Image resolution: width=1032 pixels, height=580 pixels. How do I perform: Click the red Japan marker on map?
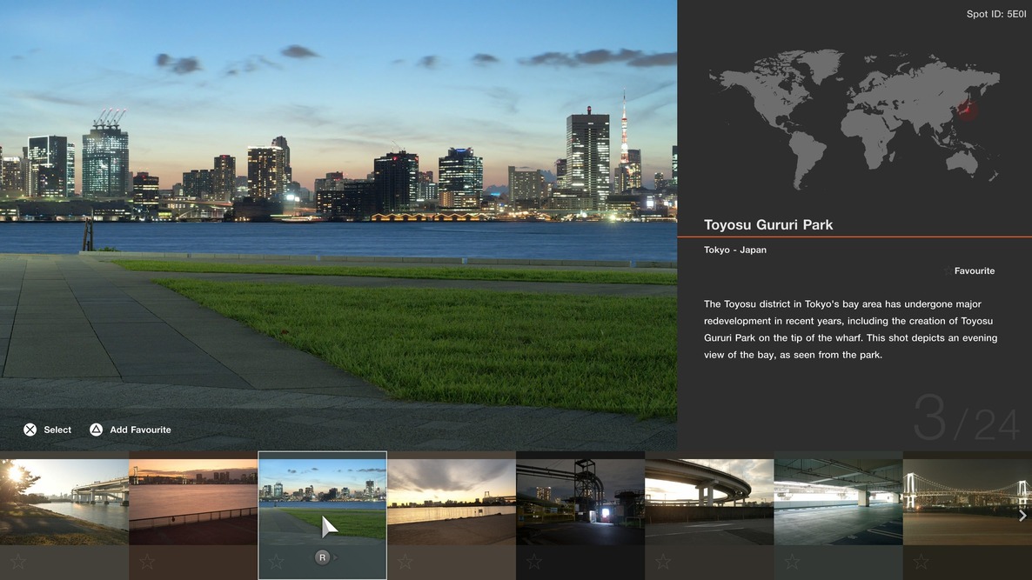coord(967,110)
